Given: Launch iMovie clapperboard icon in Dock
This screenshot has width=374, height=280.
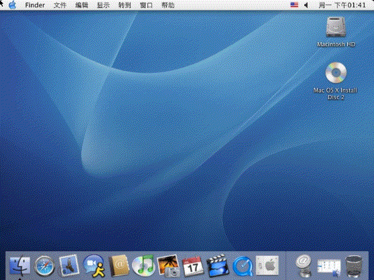Looking at the screenshot, I should (x=217, y=266).
